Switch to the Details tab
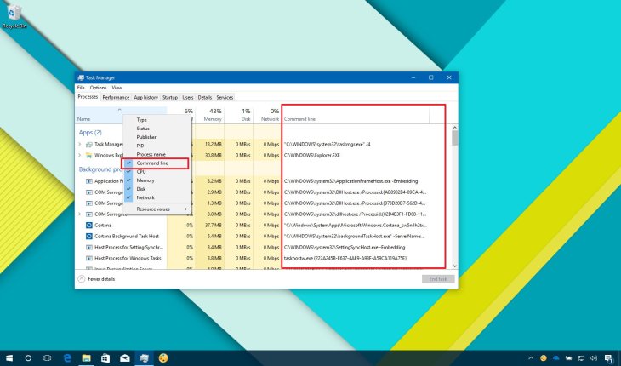The height and width of the screenshot is (366, 621). tap(205, 97)
